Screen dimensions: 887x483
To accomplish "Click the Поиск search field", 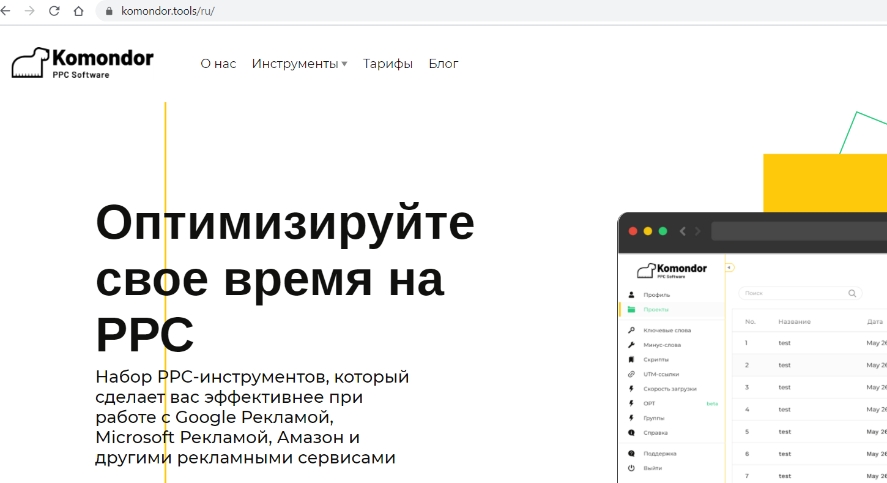I will (x=795, y=293).
